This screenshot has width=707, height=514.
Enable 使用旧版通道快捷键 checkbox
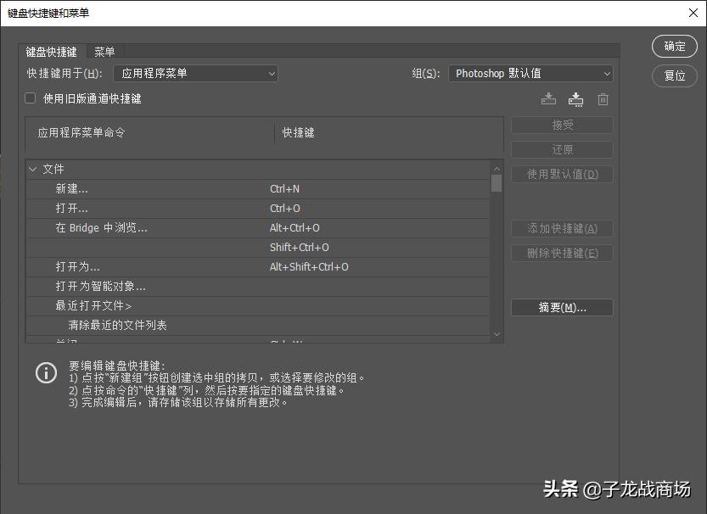[x=30, y=98]
